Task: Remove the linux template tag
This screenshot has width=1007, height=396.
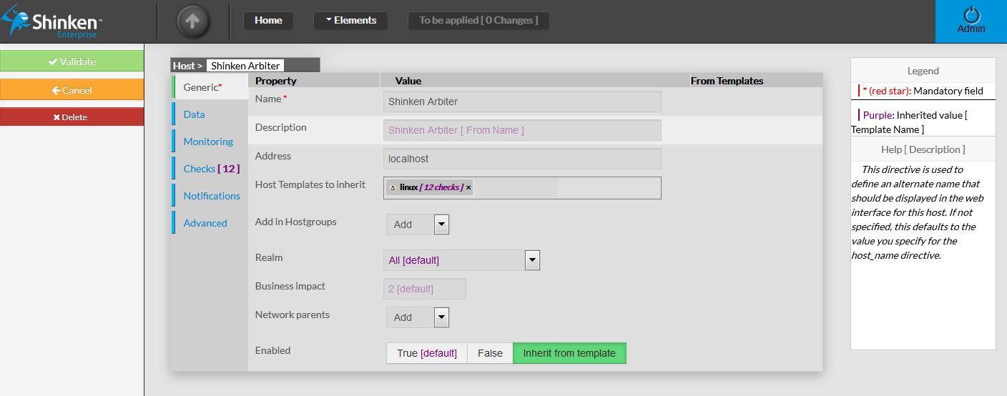Action: click(x=468, y=188)
